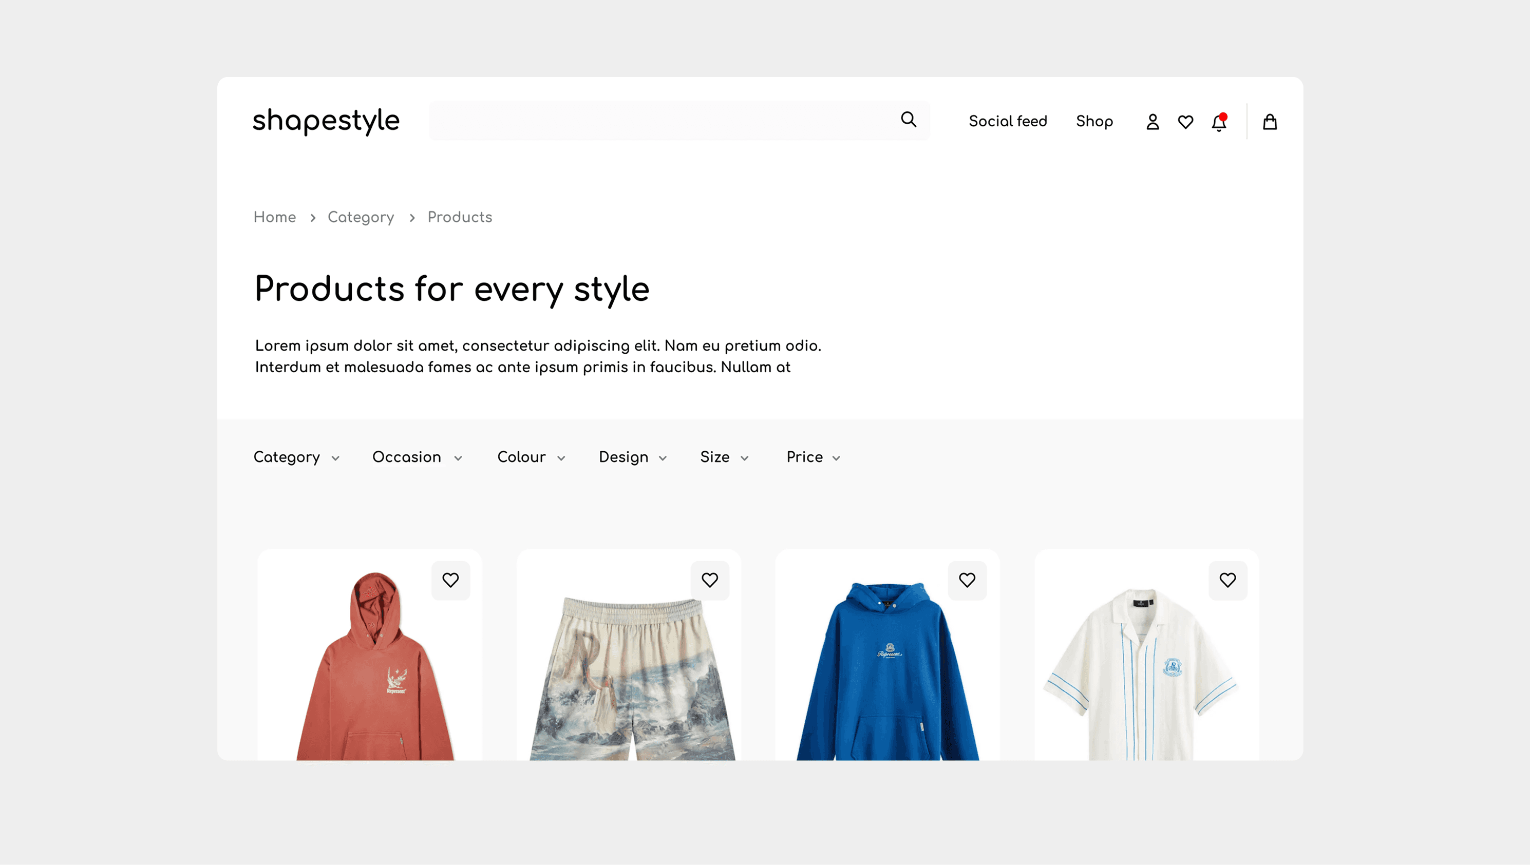The image size is (1530, 865).
Task: Navigate to Home breadcrumb link
Action: click(274, 217)
